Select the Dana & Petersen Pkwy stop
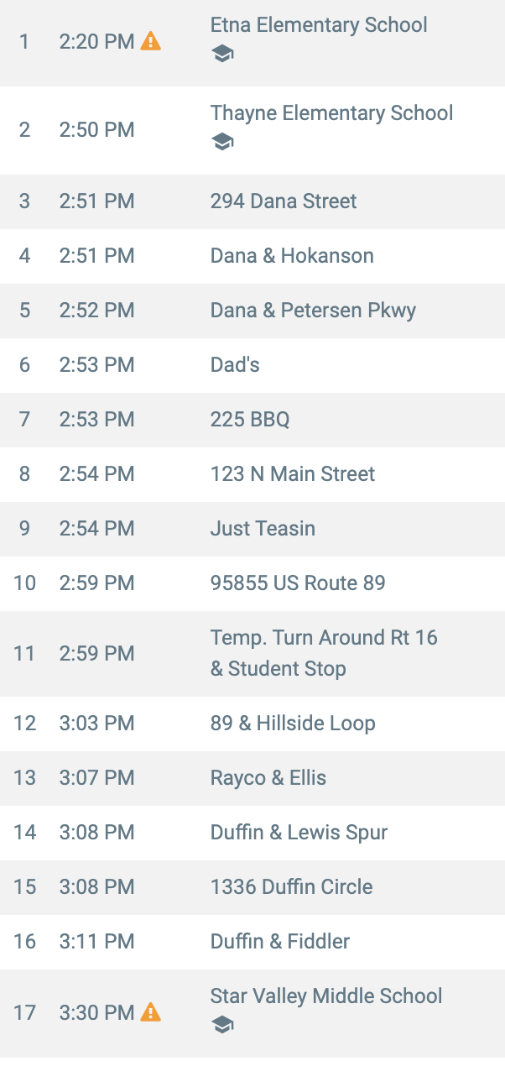 point(313,311)
